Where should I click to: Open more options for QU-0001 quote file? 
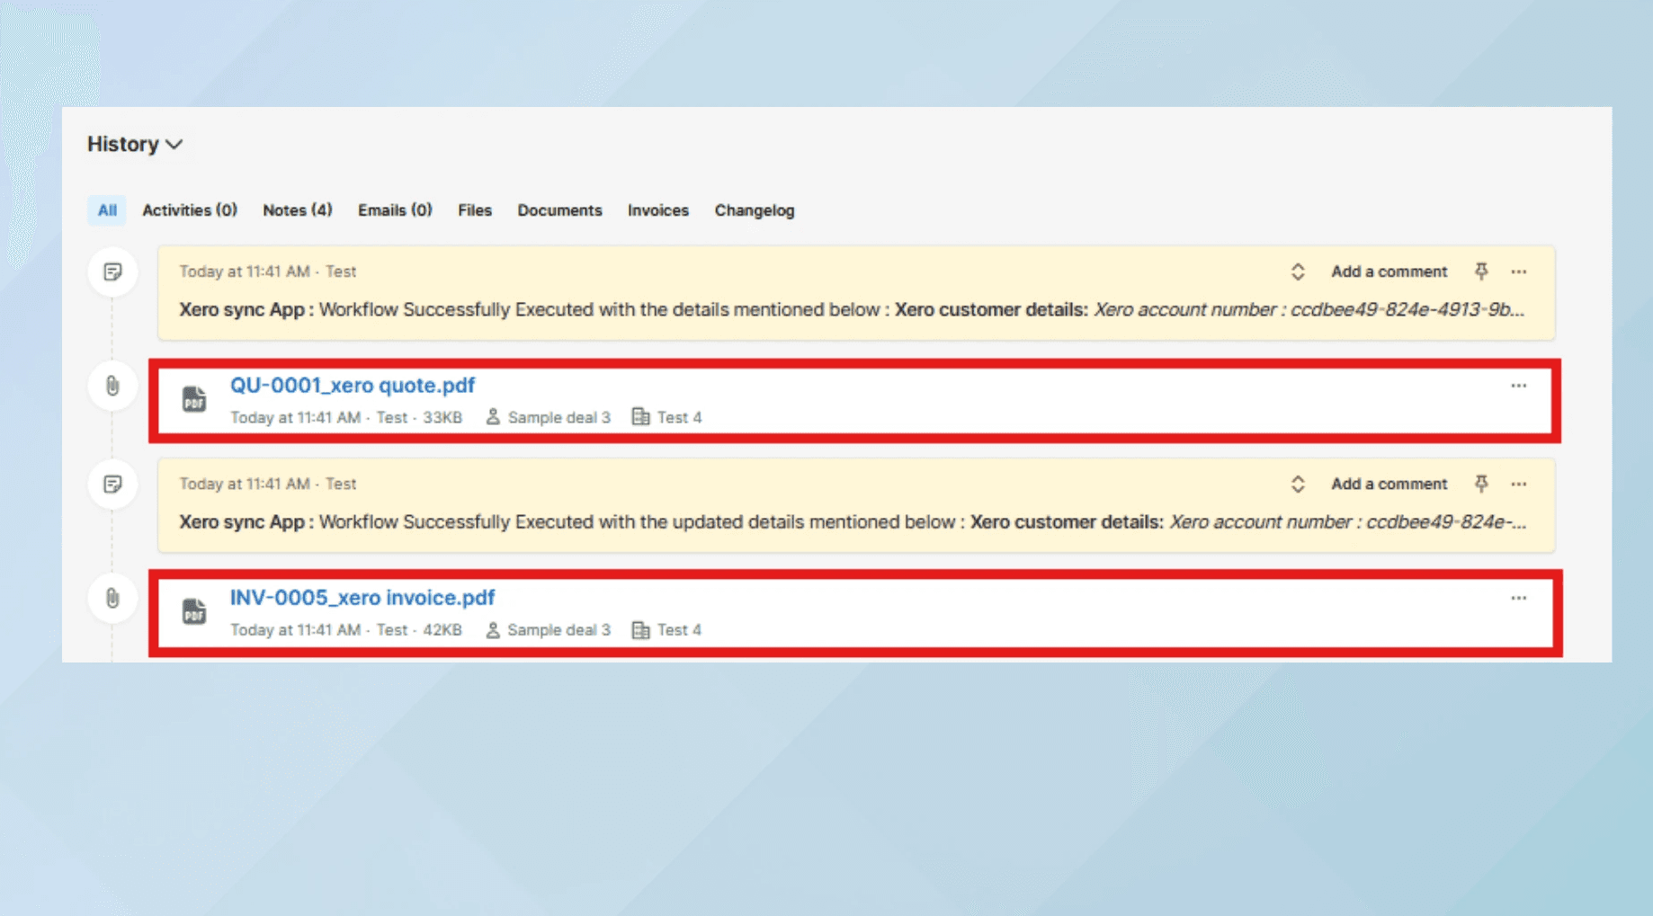[x=1519, y=386]
